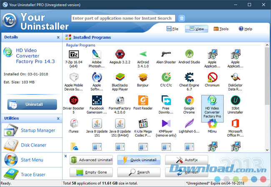Select the Free Download program icon

click(x=166, y=100)
